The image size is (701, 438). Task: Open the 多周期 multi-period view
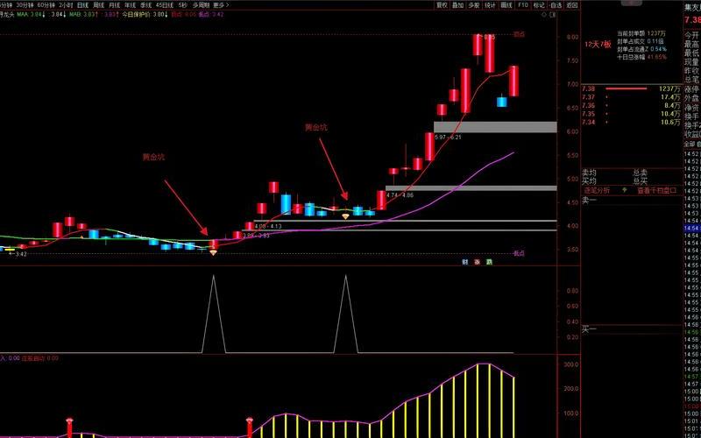click(x=201, y=5)
